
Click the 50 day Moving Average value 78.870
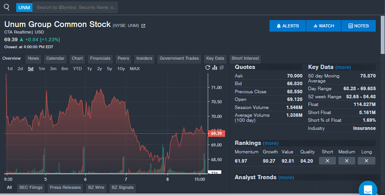point(368,76)
